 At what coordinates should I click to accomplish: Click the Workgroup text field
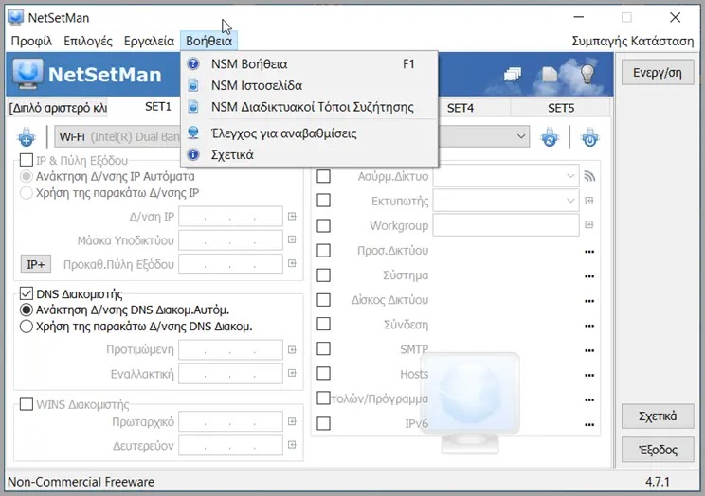[505, 225]
